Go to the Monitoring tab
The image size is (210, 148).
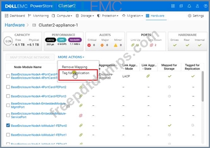(39, 16)
